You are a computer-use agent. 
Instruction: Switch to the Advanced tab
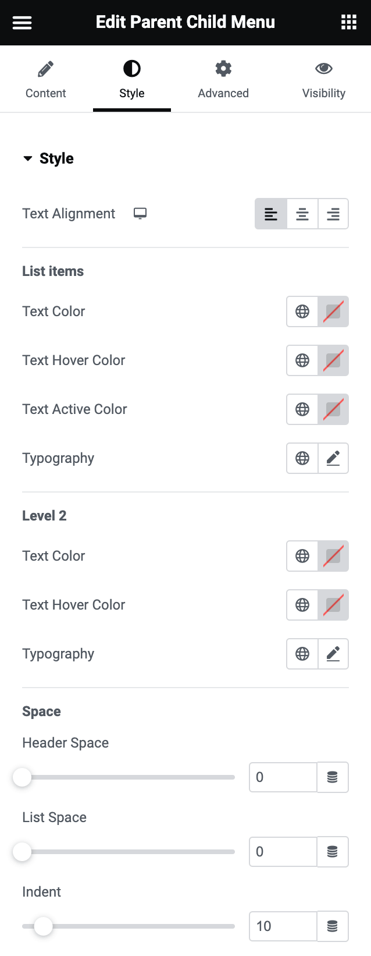point(223,80)
